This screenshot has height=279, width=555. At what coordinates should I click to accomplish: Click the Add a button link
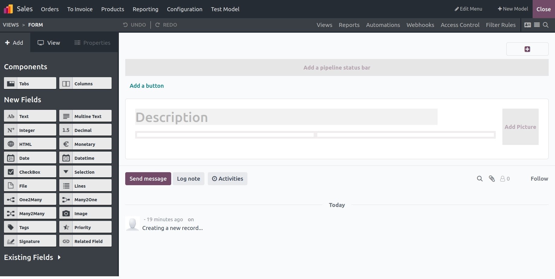pos(147,86)
